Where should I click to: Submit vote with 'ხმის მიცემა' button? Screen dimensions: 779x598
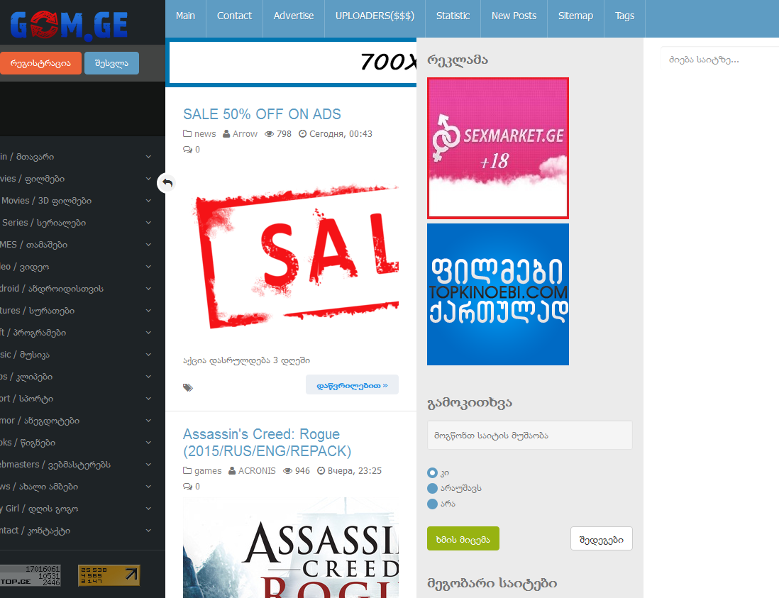[x=463, y=539]
